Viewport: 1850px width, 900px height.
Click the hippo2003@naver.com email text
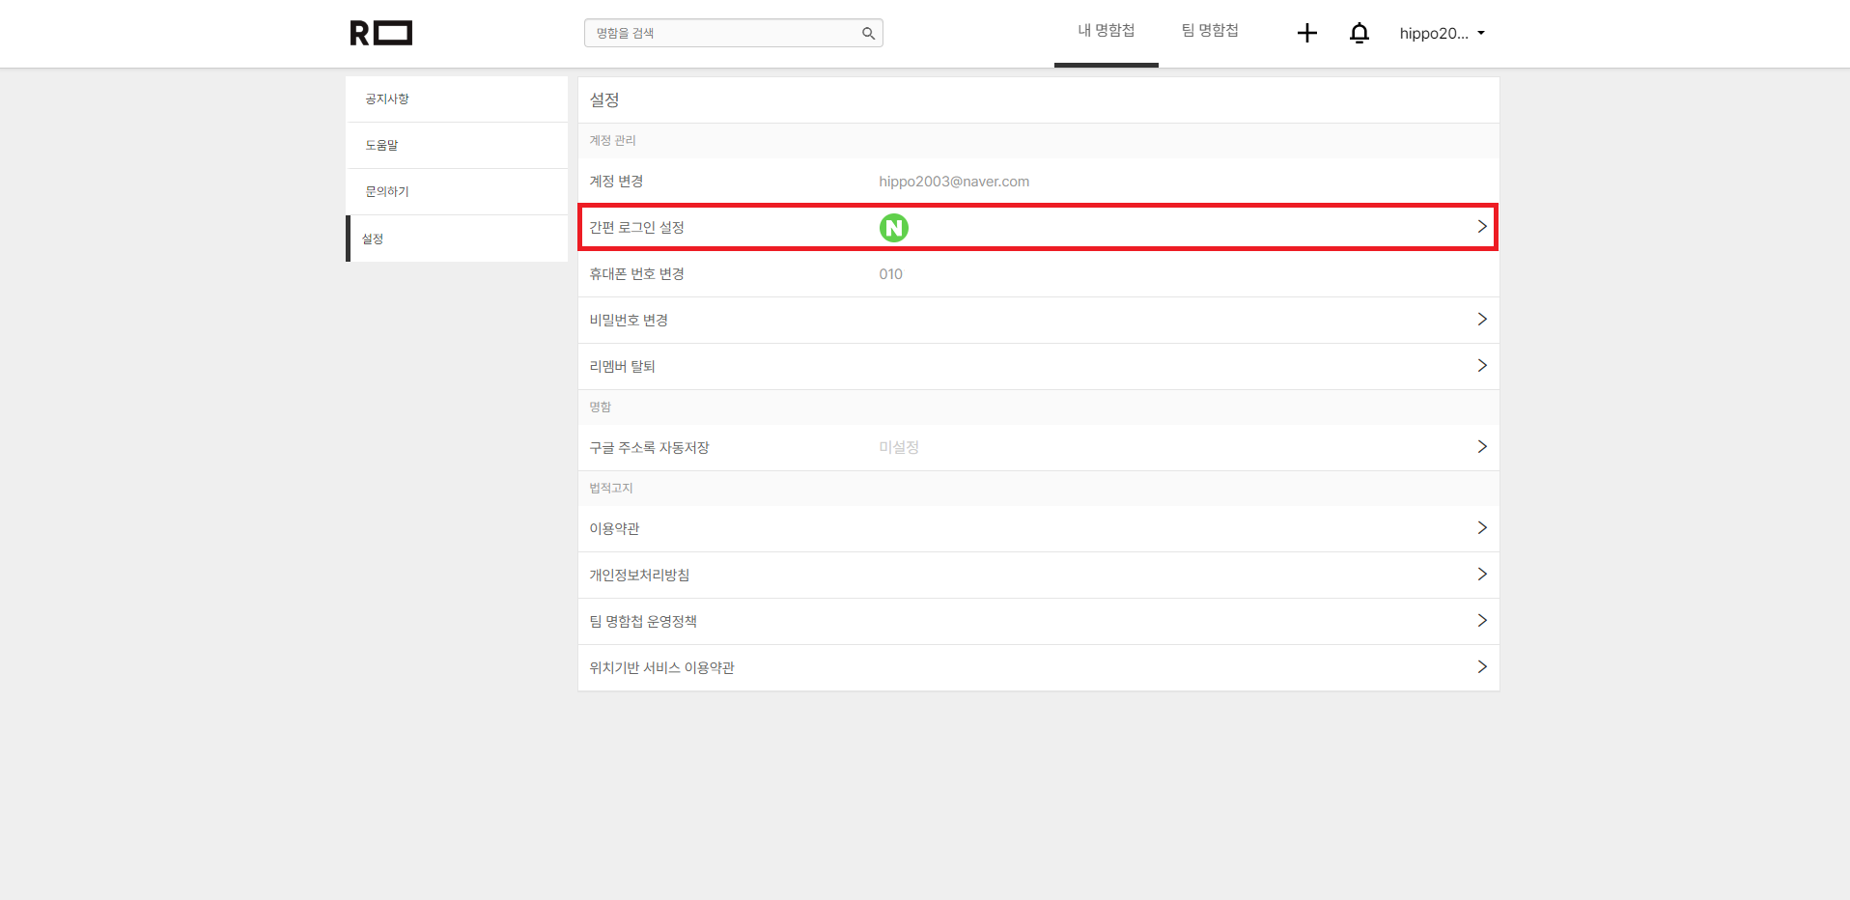point(954,182)
